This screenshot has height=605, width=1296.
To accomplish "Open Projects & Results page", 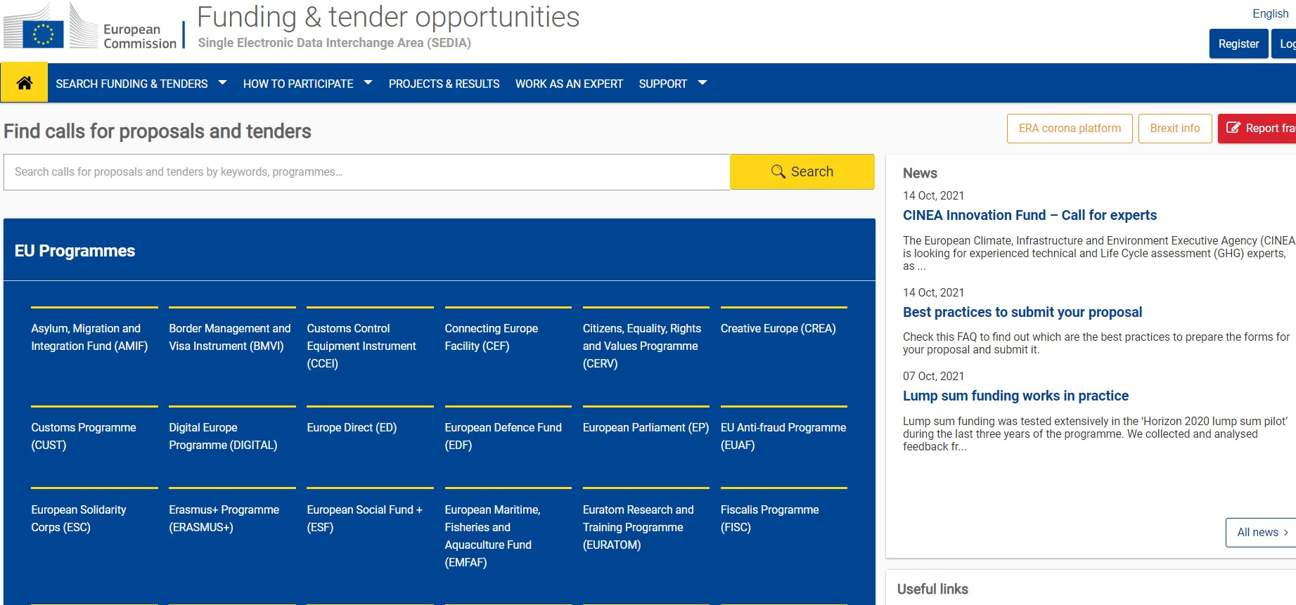I will (x=444, y=84).
